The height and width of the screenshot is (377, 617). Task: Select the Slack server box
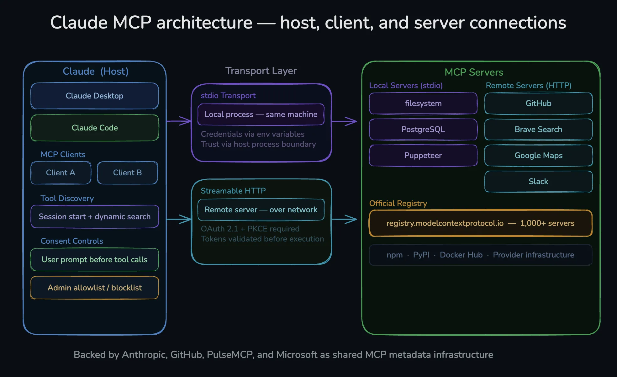[x=539, y=181]
